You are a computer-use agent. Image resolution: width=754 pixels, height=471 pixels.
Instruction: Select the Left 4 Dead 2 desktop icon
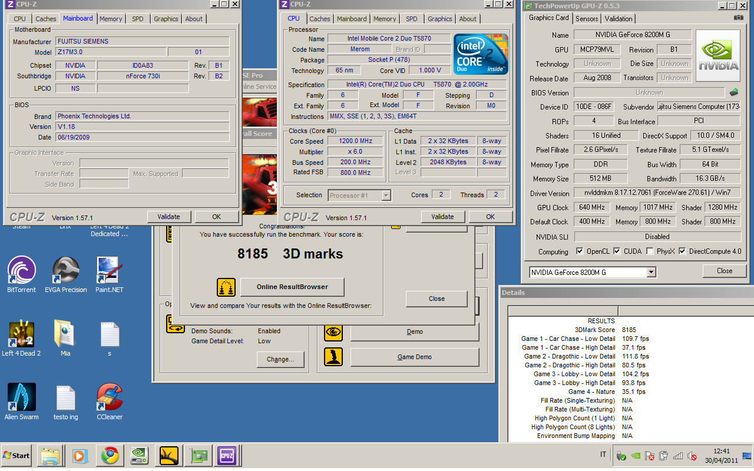tap(22, 339)
